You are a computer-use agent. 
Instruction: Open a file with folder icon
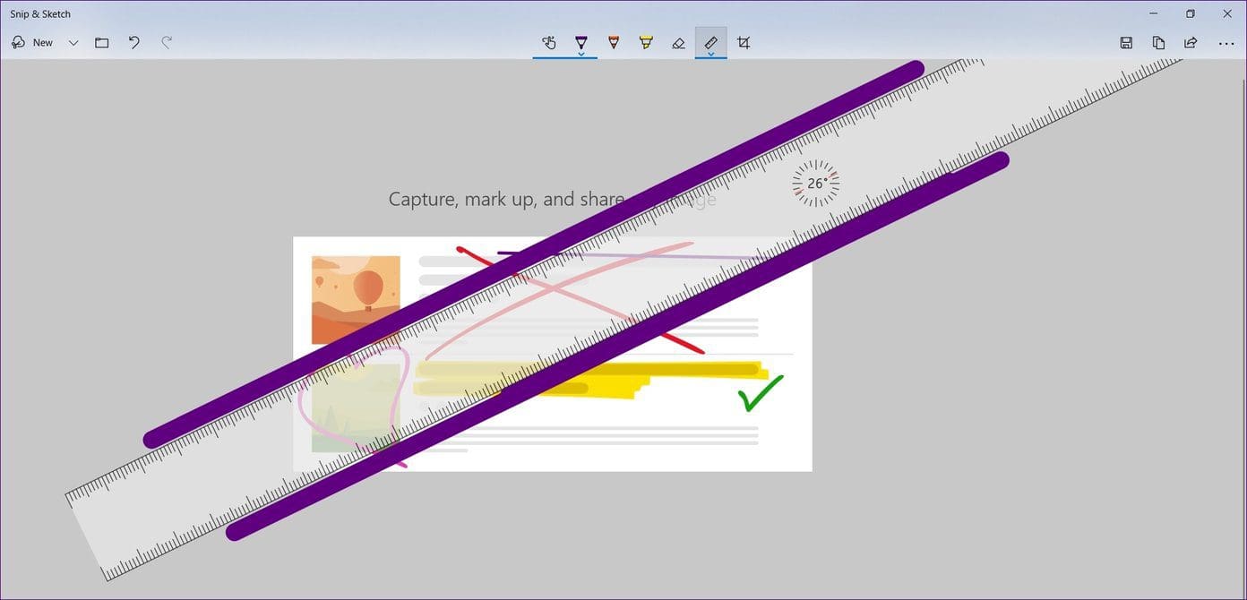pyautogui.click(x=102, y=42)
